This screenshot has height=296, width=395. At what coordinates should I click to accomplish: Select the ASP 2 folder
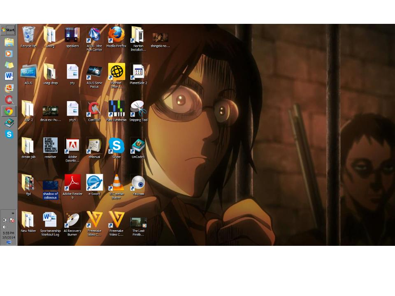point(28,111)
